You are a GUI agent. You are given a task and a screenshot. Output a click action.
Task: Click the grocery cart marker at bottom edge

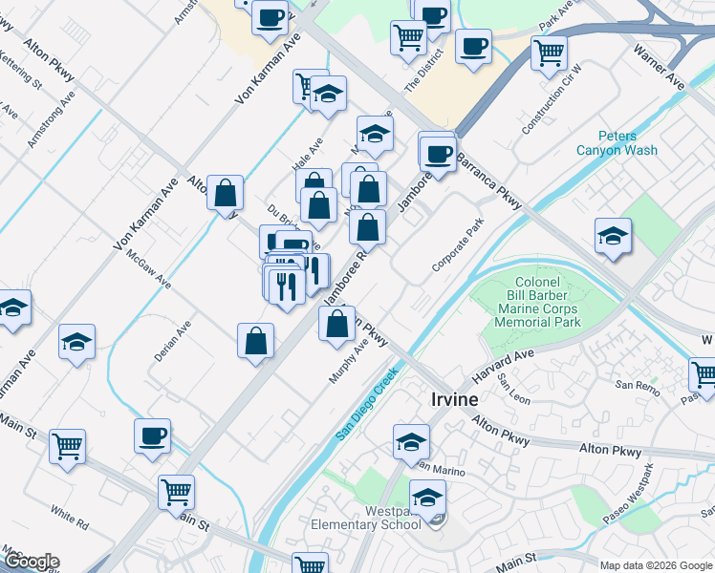(x=310, y=563)
